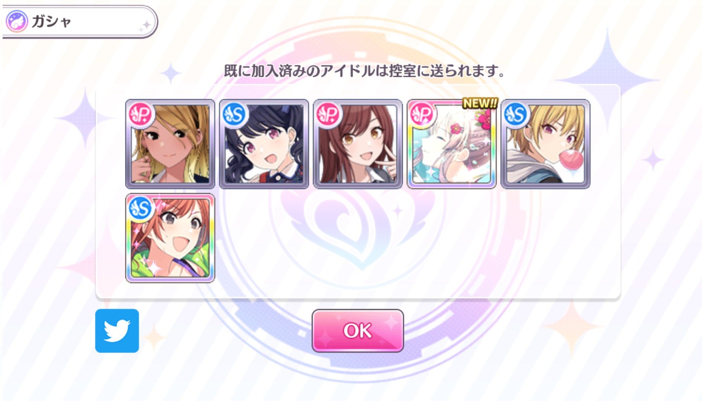Open the brown-haired peace-sign idol card
Screen dimensions: 702x401
click(x=358, y=144)
